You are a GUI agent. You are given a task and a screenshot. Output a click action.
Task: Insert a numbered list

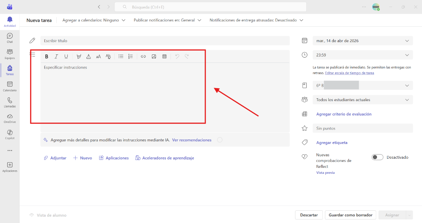130,57
